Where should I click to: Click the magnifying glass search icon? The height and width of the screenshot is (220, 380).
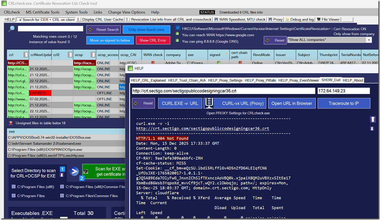11,29
